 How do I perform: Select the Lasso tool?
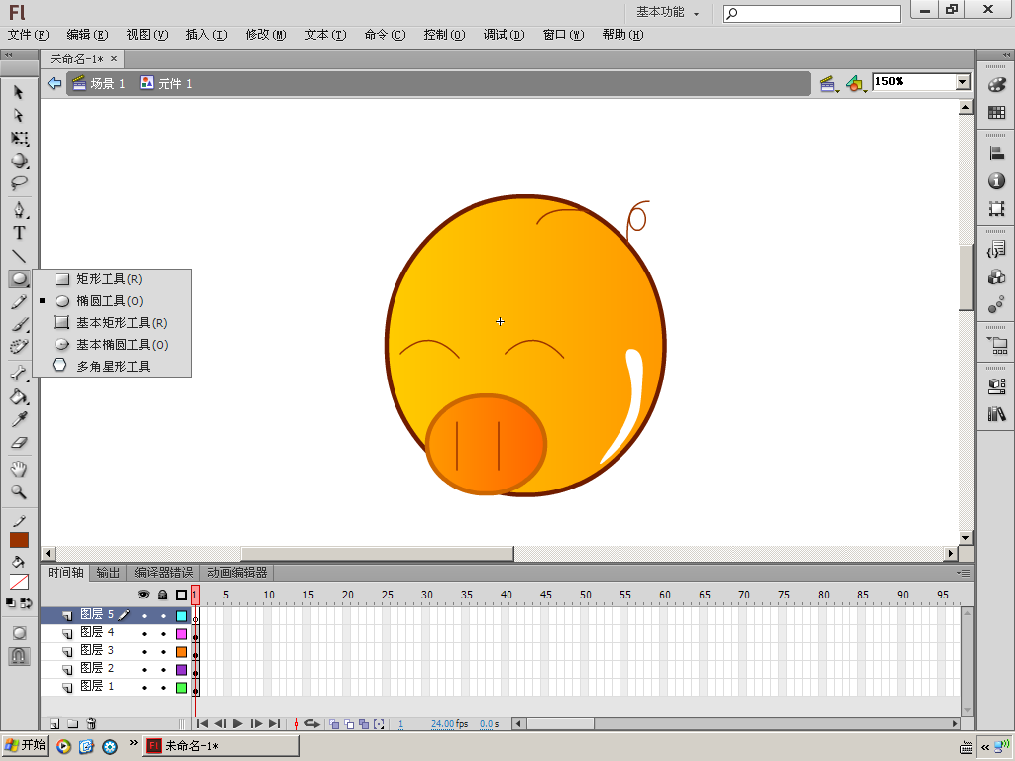(x=19, y=183)
